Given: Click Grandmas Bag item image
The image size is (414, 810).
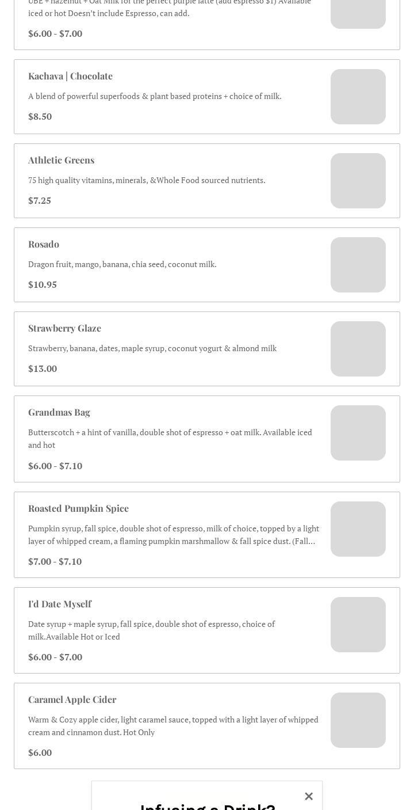Looking at the screenshot, I should [x=358, y=433].
